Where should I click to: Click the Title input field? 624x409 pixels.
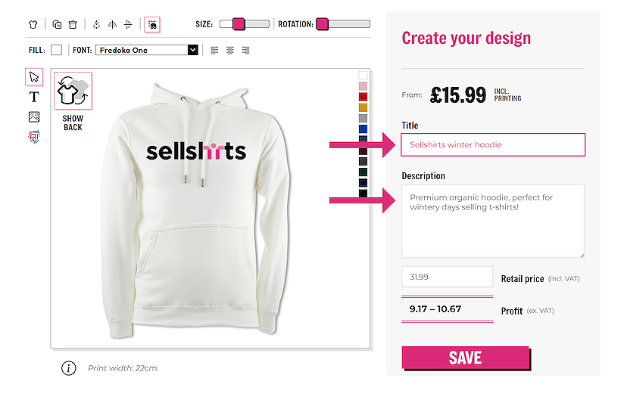[493, 144]
